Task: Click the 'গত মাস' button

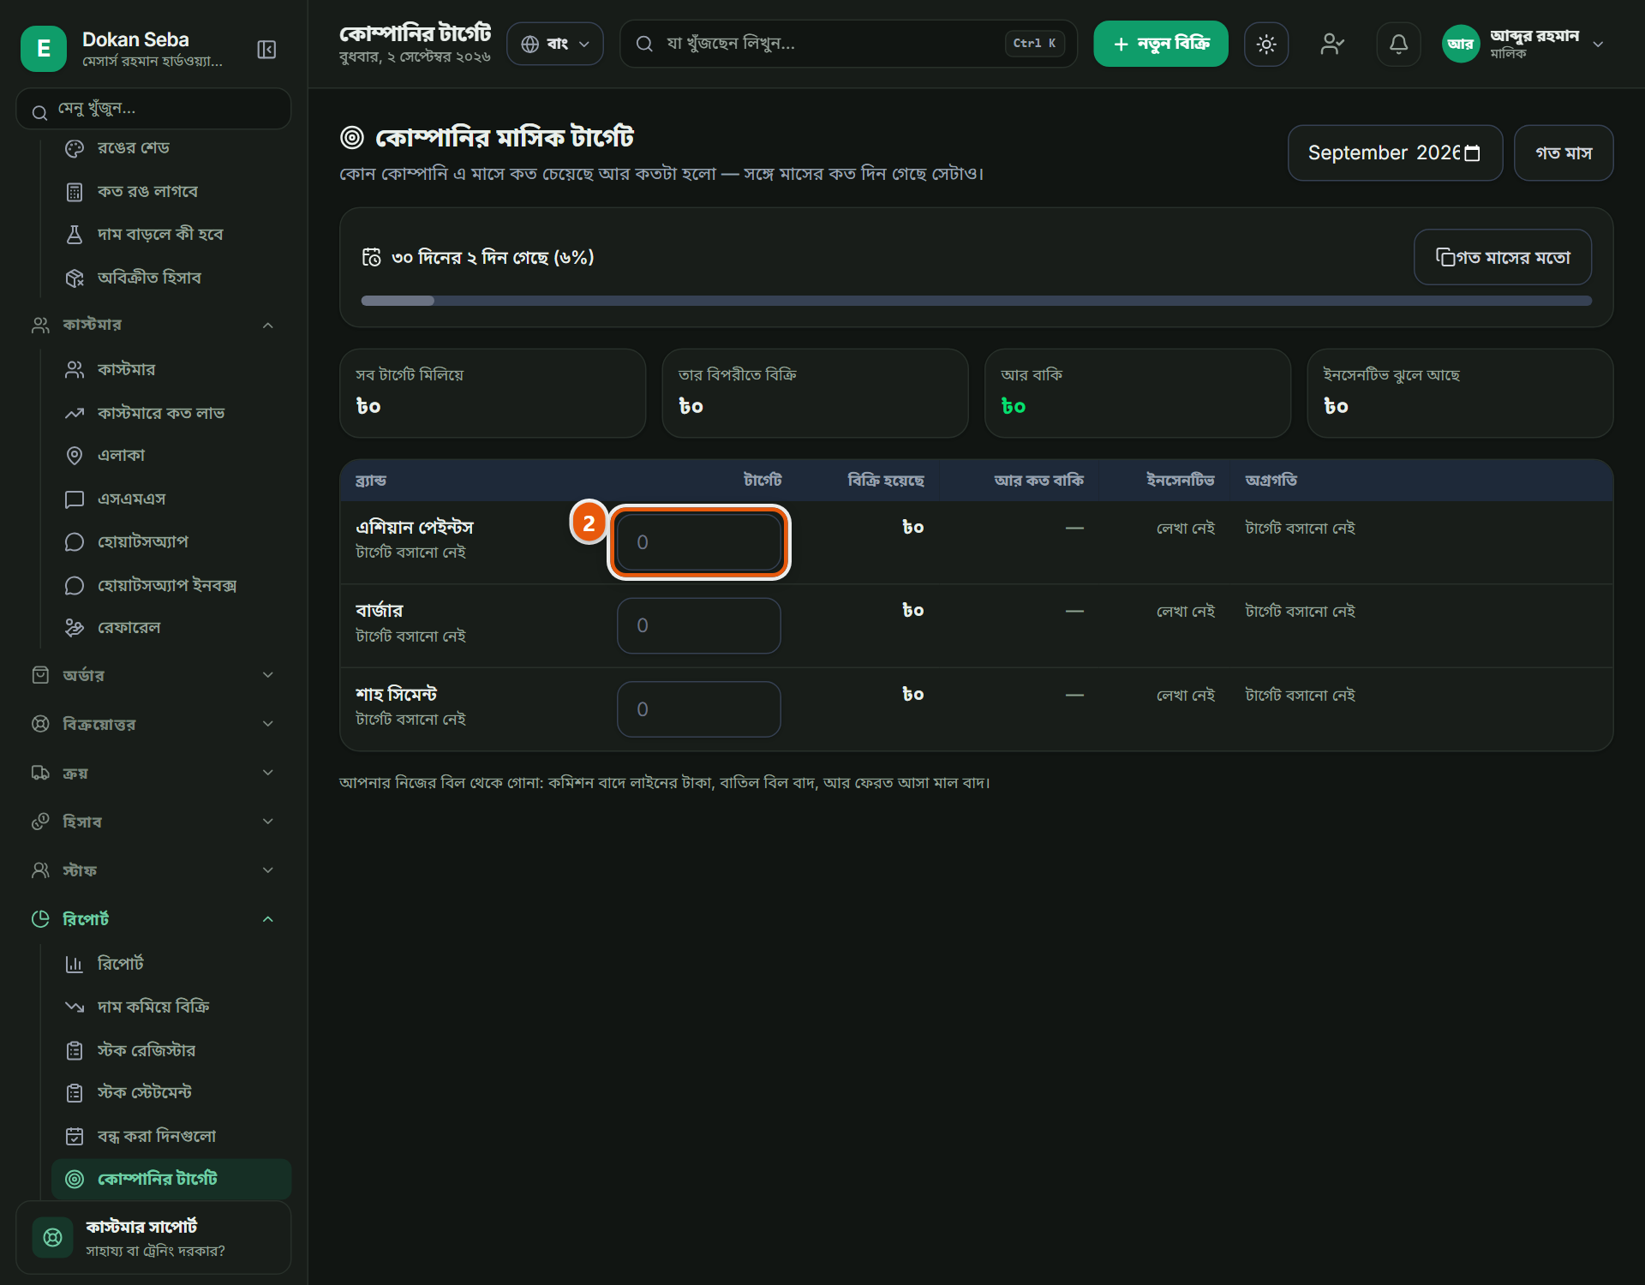Action: pyautogui.click(x=1564, y=153)
